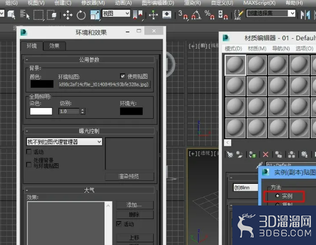316x245 pixels.
Task: Click Put Material to Scene icon
Action: (x=240, y=154)
